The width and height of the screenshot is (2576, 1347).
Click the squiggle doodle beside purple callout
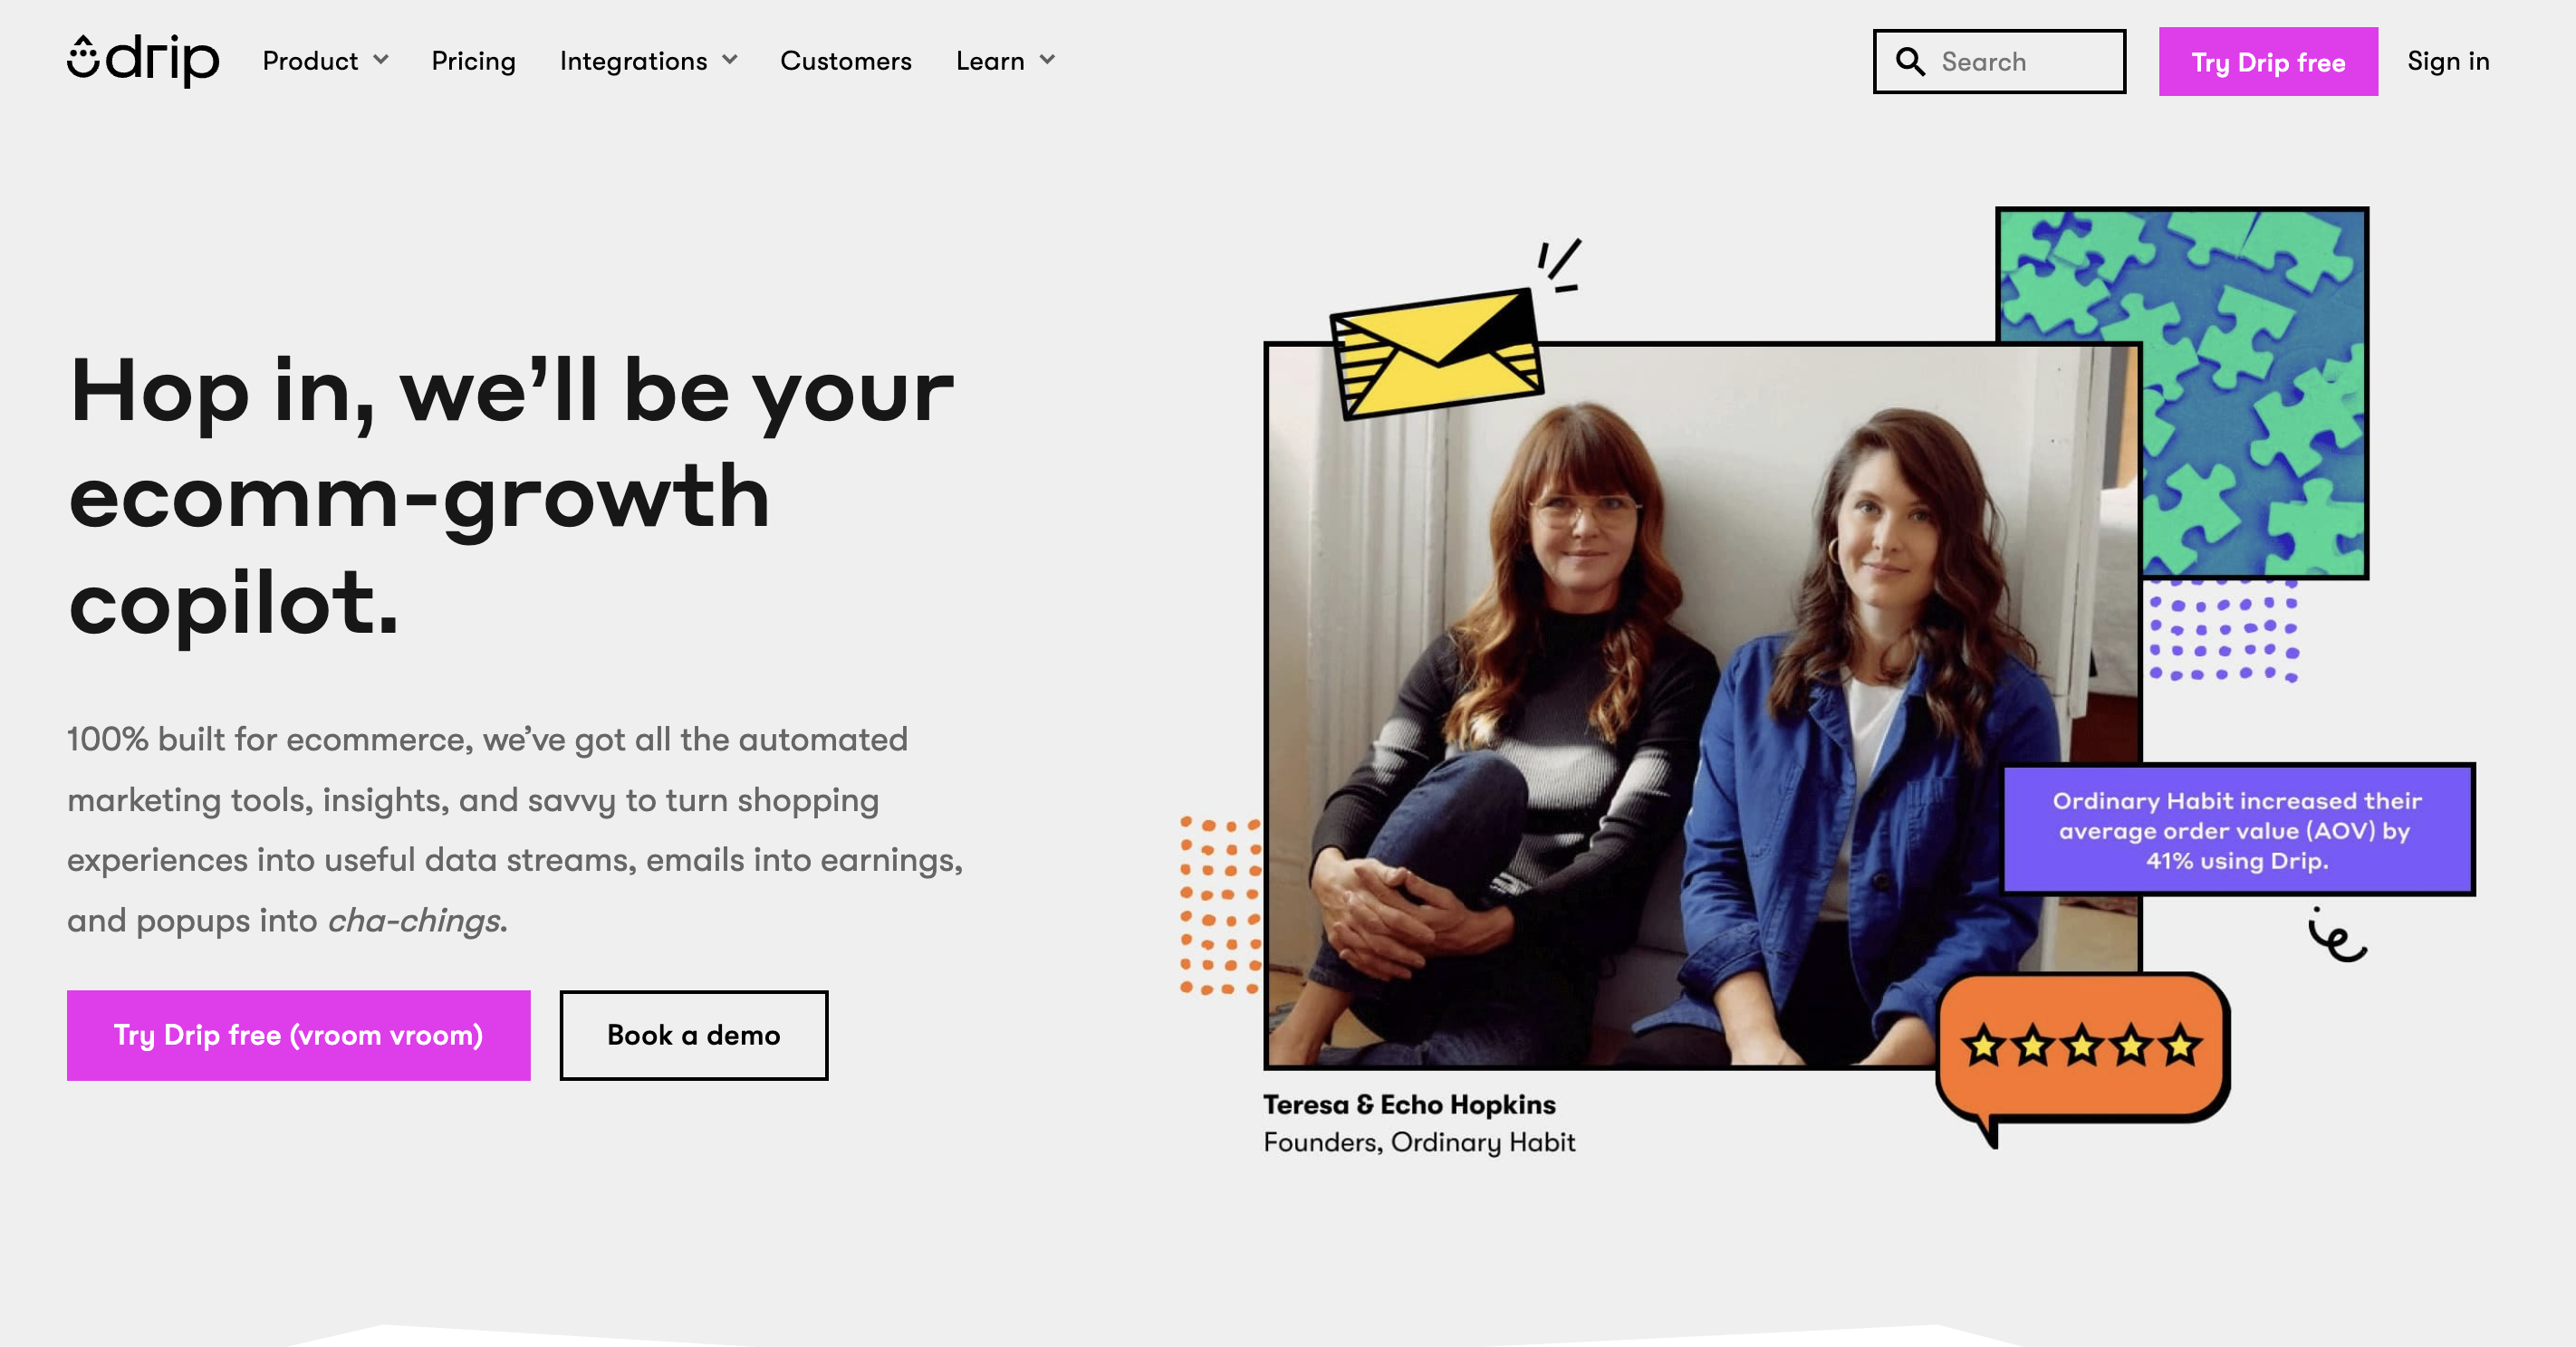point(2337,935)
